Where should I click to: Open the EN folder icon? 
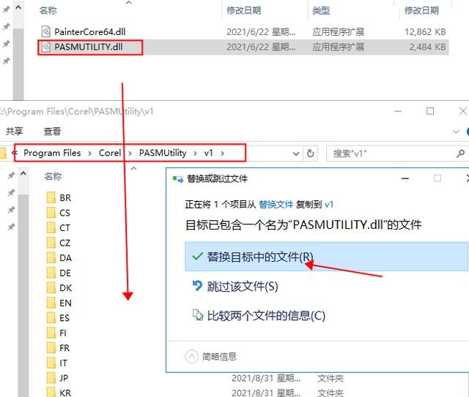point(51,303)
